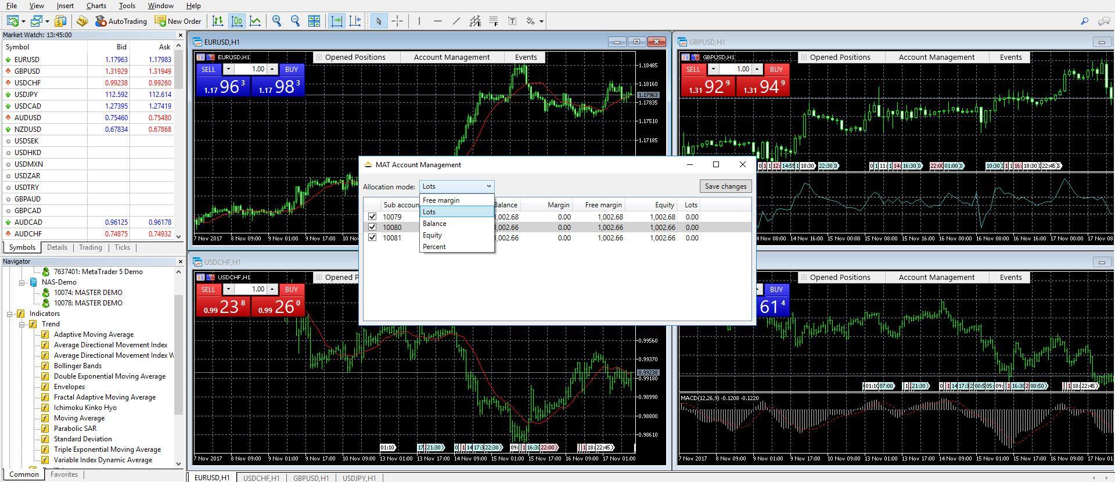Select Percent allocation mode option
Screen dimensions: 1115x482
click(434, 247)
